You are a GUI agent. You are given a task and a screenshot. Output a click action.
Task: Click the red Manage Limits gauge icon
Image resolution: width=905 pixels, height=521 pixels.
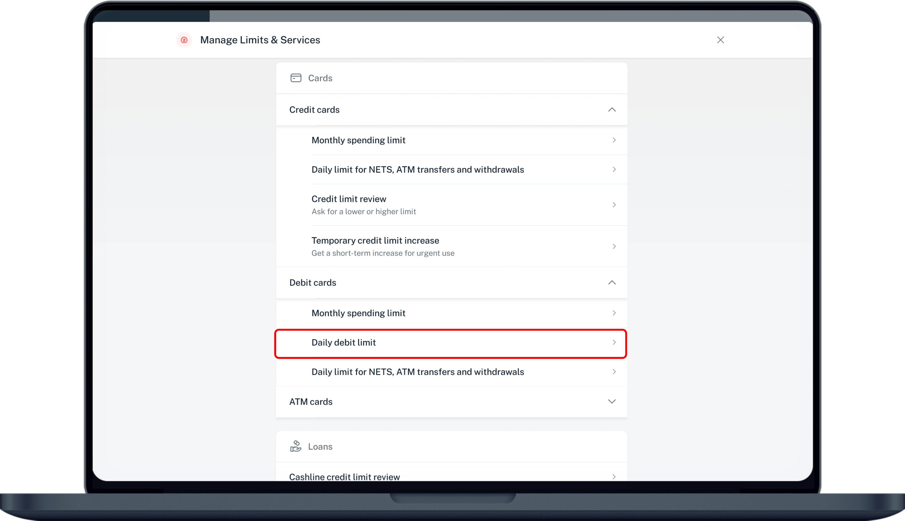click(184, 40)
